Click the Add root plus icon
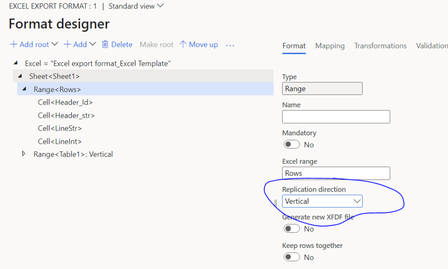This screenshot has width=448, height=269. pyautogui.click(x=14, y=45)
